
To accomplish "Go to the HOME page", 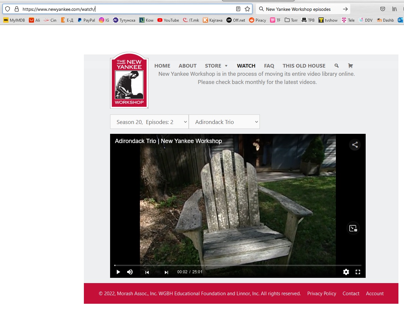I will 162,66.
